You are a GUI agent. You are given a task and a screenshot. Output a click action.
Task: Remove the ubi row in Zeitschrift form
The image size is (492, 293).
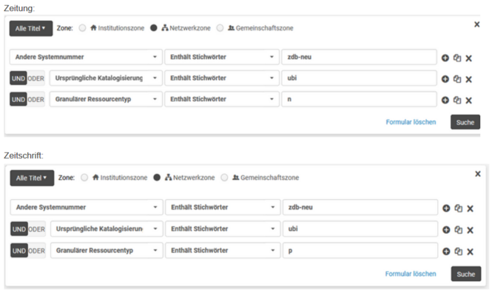click(470, 230)
